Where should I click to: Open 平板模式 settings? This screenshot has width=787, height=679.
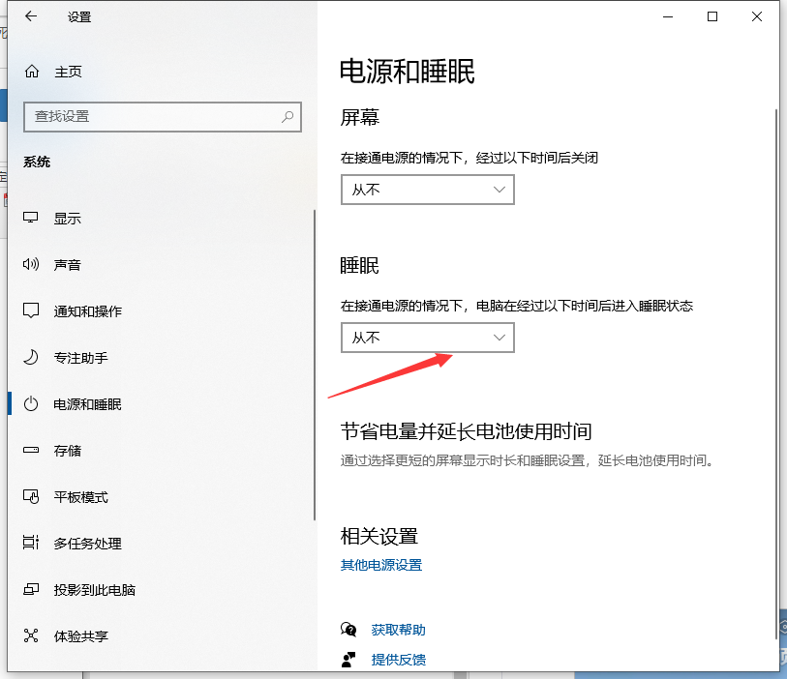80,497
